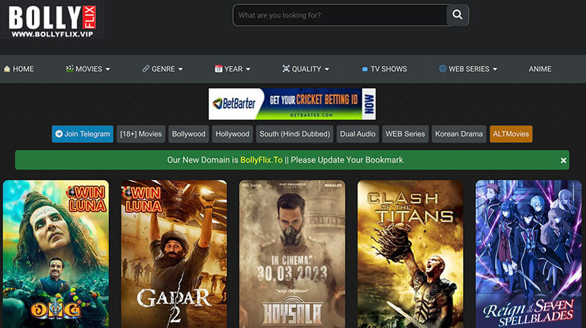
Task: Click the BollyFlix logo
Action: tap(52, 20)
